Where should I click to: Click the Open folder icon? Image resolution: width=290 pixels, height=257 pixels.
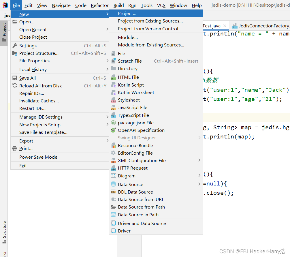(15, 22)
